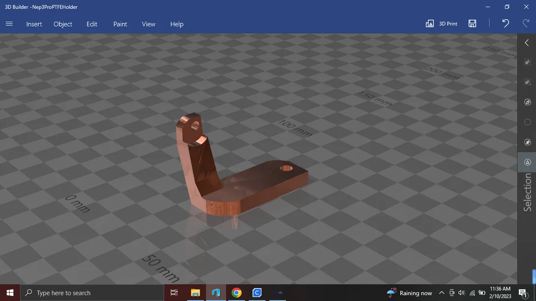The height and width of the screenshot is (301, 536).
Task: Open File Explorer from the taskbar
Action: click(195, 293)
